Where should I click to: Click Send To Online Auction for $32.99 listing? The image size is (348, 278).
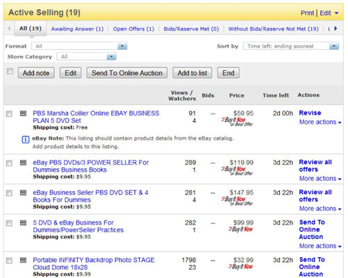click(x=312, y=267)
